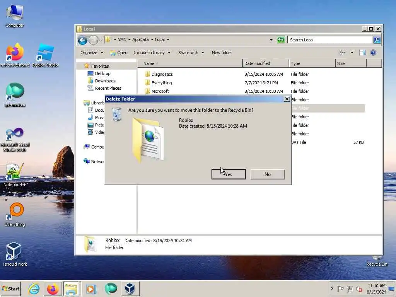Viewport: 396px width, 297px height.
Task: Click the search magnifier icon
Action: tap(377, 40)
